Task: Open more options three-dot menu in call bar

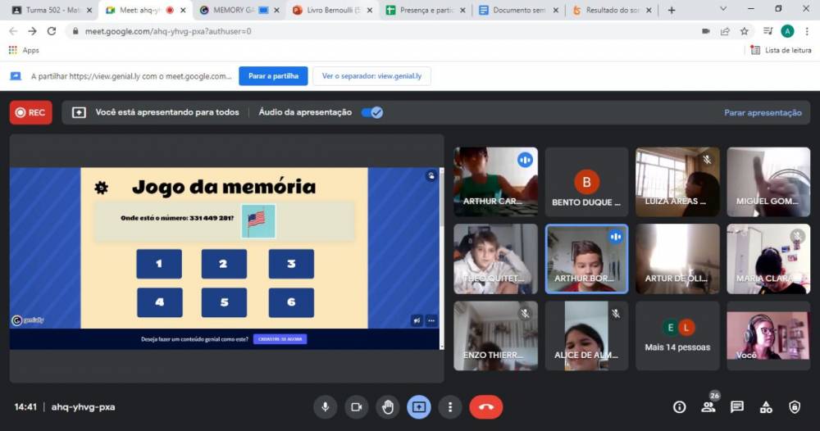Action: [x=449, y=406]
